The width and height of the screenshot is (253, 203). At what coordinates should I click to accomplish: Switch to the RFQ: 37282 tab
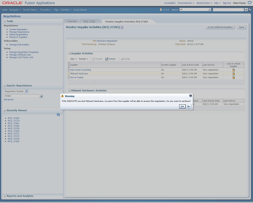pyautogui.click(x=89, y=21)
